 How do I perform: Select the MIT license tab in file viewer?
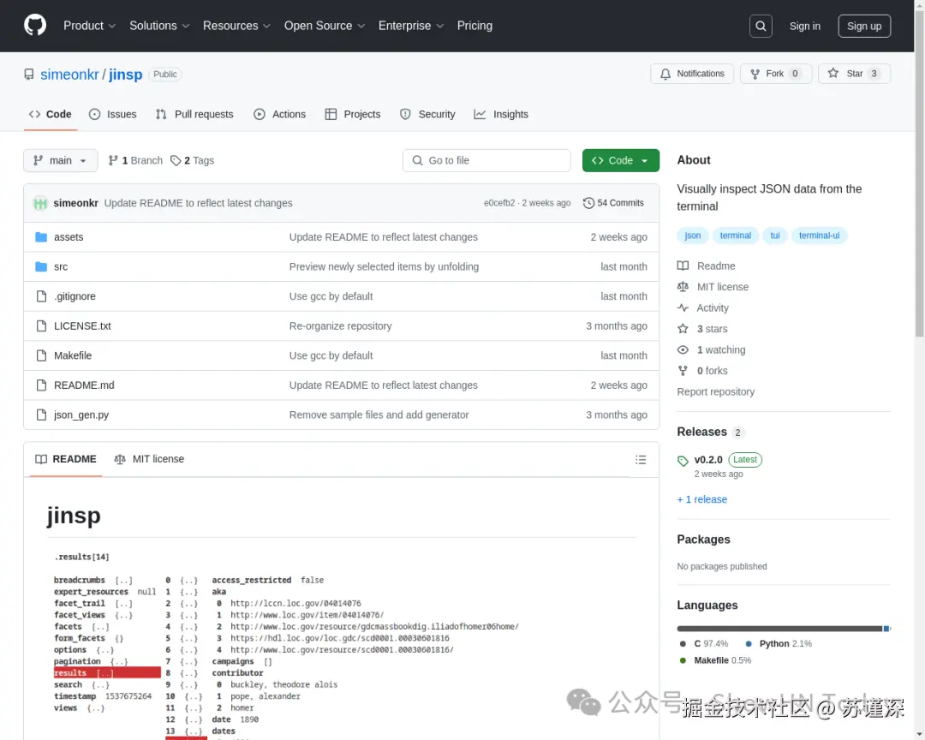(149, 459)
